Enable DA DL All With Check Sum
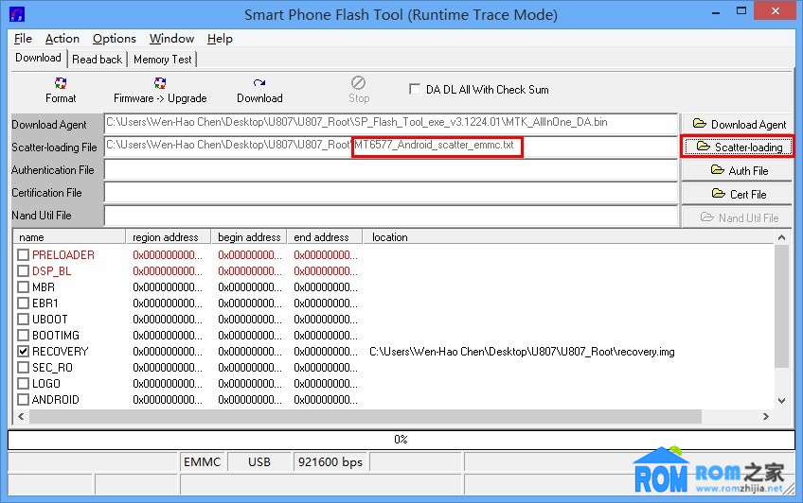Screen dimensions: 803x503 click(415, 90)
